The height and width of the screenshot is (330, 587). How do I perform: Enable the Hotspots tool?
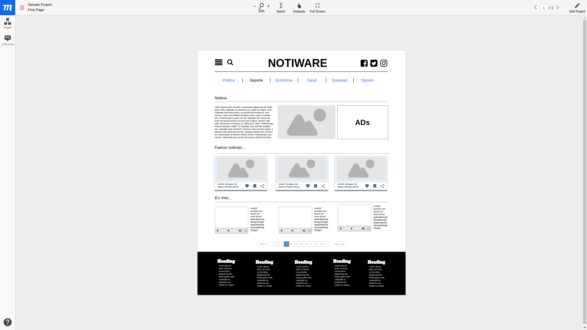tap(299, 8)
